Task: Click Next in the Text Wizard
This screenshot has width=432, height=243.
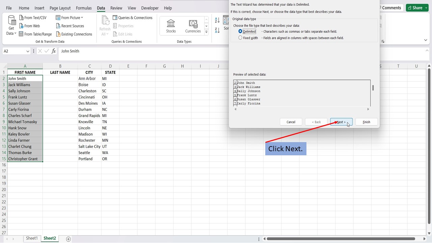Action: point(341,122)
